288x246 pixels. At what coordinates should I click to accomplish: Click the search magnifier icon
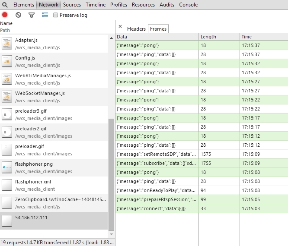[5, 5]
